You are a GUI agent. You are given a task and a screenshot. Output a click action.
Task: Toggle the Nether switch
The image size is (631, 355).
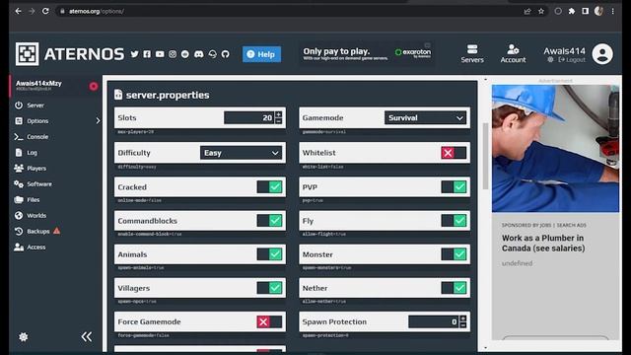454,288
